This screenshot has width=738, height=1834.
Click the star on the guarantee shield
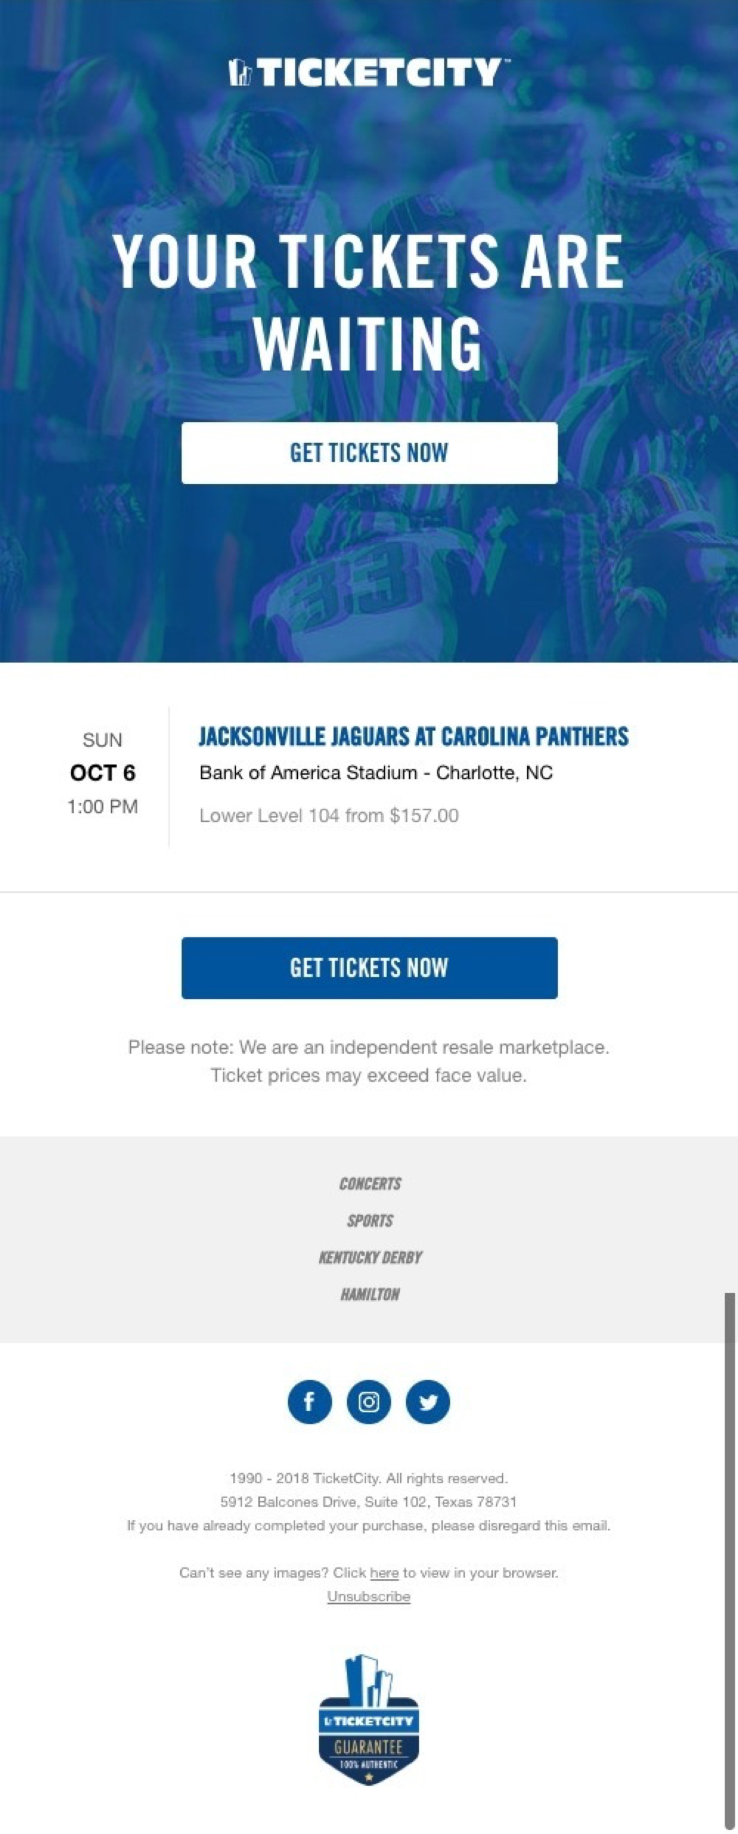click(x=368, y=1778)
